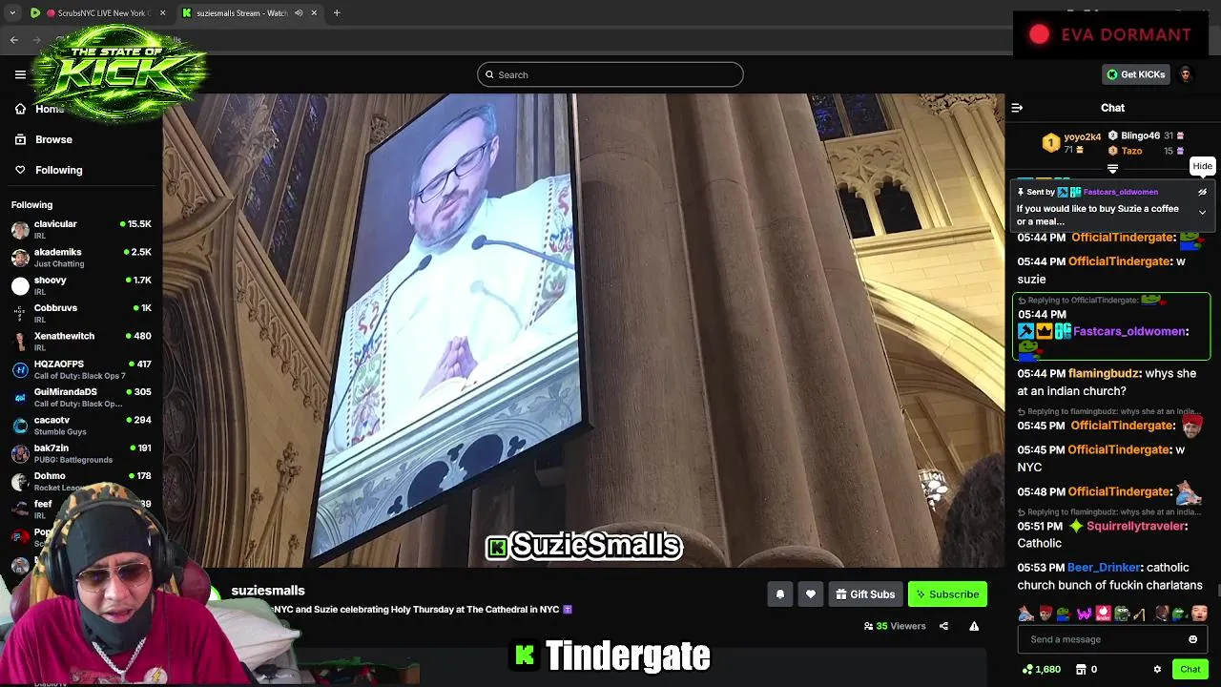The height and width of the screenshot is (687, 1221).
Task: Open a new browser tab
Action: (x=337, y=13)
